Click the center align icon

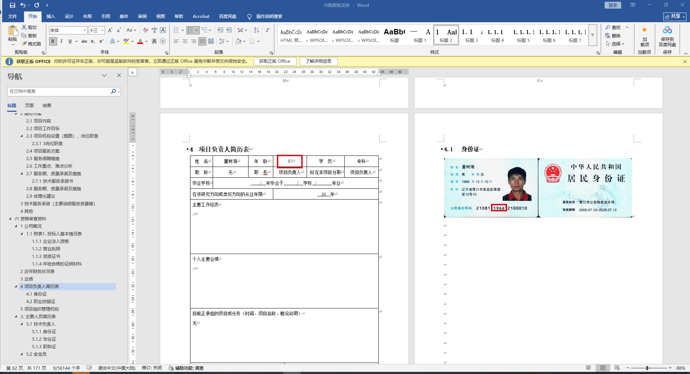[x=185, y=41]
